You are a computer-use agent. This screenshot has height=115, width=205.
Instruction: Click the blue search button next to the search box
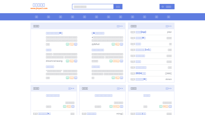tap(118, 7)
